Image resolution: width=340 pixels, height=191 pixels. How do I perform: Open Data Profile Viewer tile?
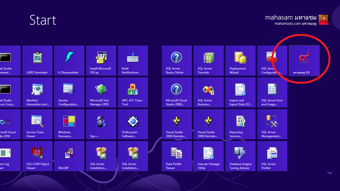point(177,156)
